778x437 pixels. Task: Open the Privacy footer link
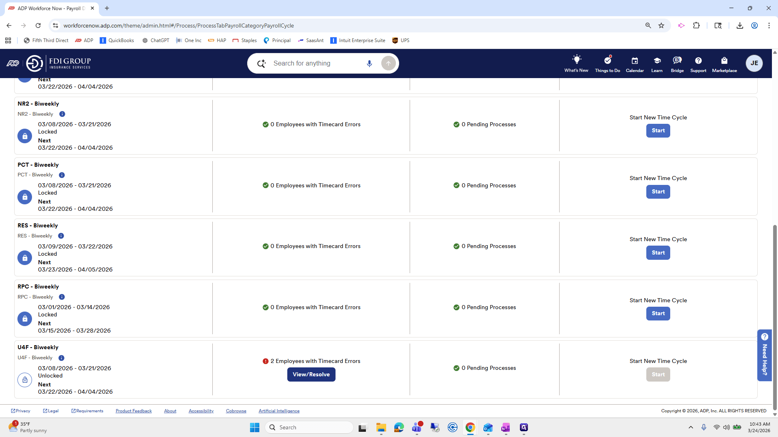click(21, 411)
